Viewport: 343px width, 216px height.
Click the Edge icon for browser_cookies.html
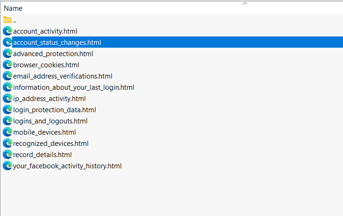coord(7,65)
